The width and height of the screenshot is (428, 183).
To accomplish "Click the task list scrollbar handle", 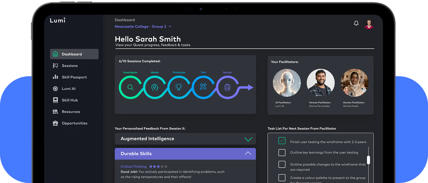I will tap(368, 160).
